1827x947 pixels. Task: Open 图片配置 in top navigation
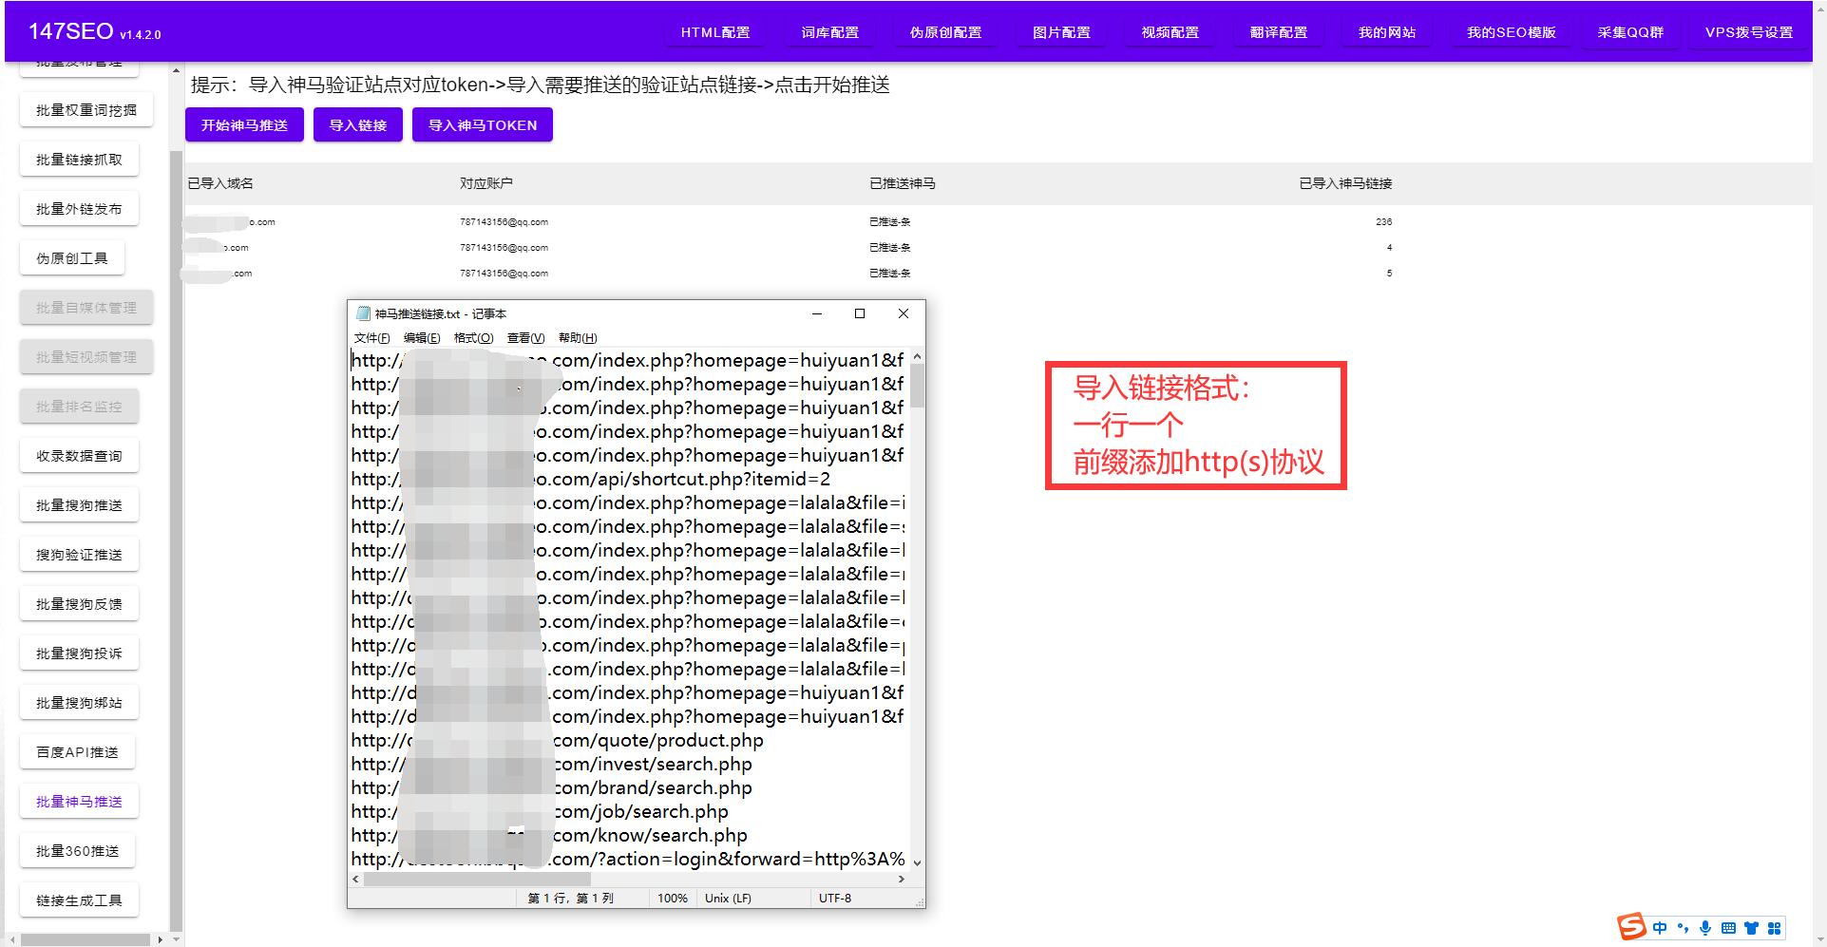coord(1061,32)
